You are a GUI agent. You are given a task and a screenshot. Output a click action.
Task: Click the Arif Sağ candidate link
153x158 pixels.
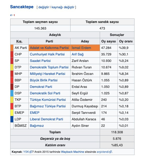[x=77, y=54]
